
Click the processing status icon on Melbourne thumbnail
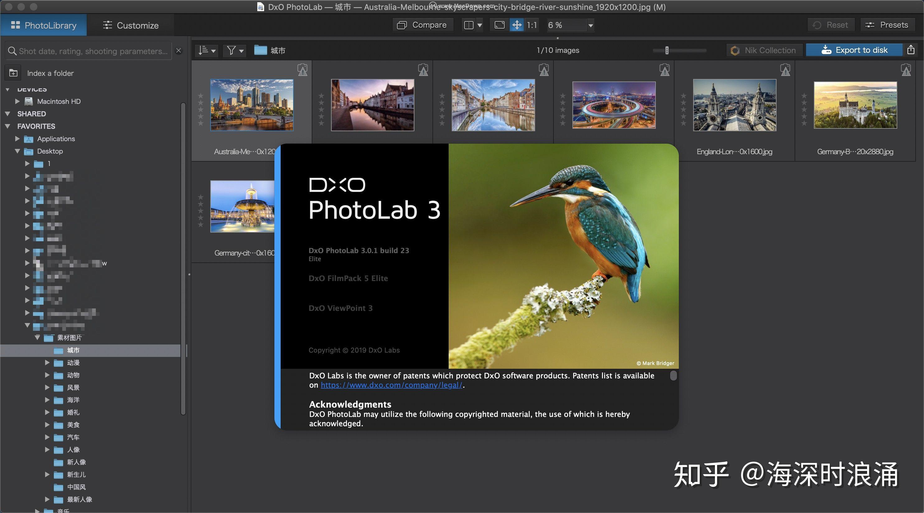click(x=302, y=70)
